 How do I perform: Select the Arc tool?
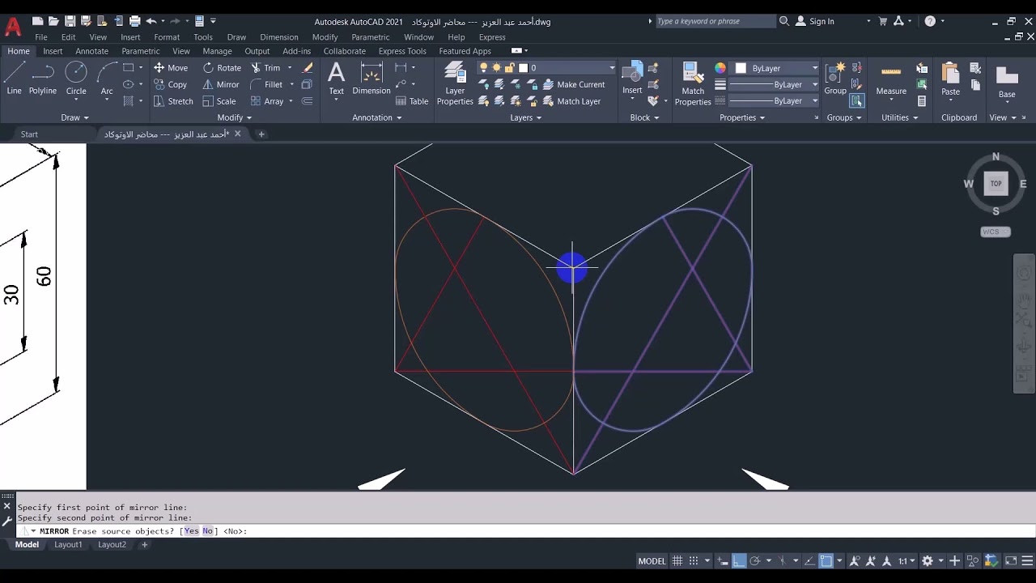pyautogui.click(x=107, y=79)
